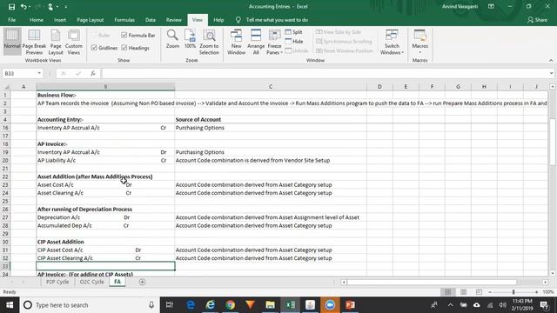Undo the last action

pos(23,6)
